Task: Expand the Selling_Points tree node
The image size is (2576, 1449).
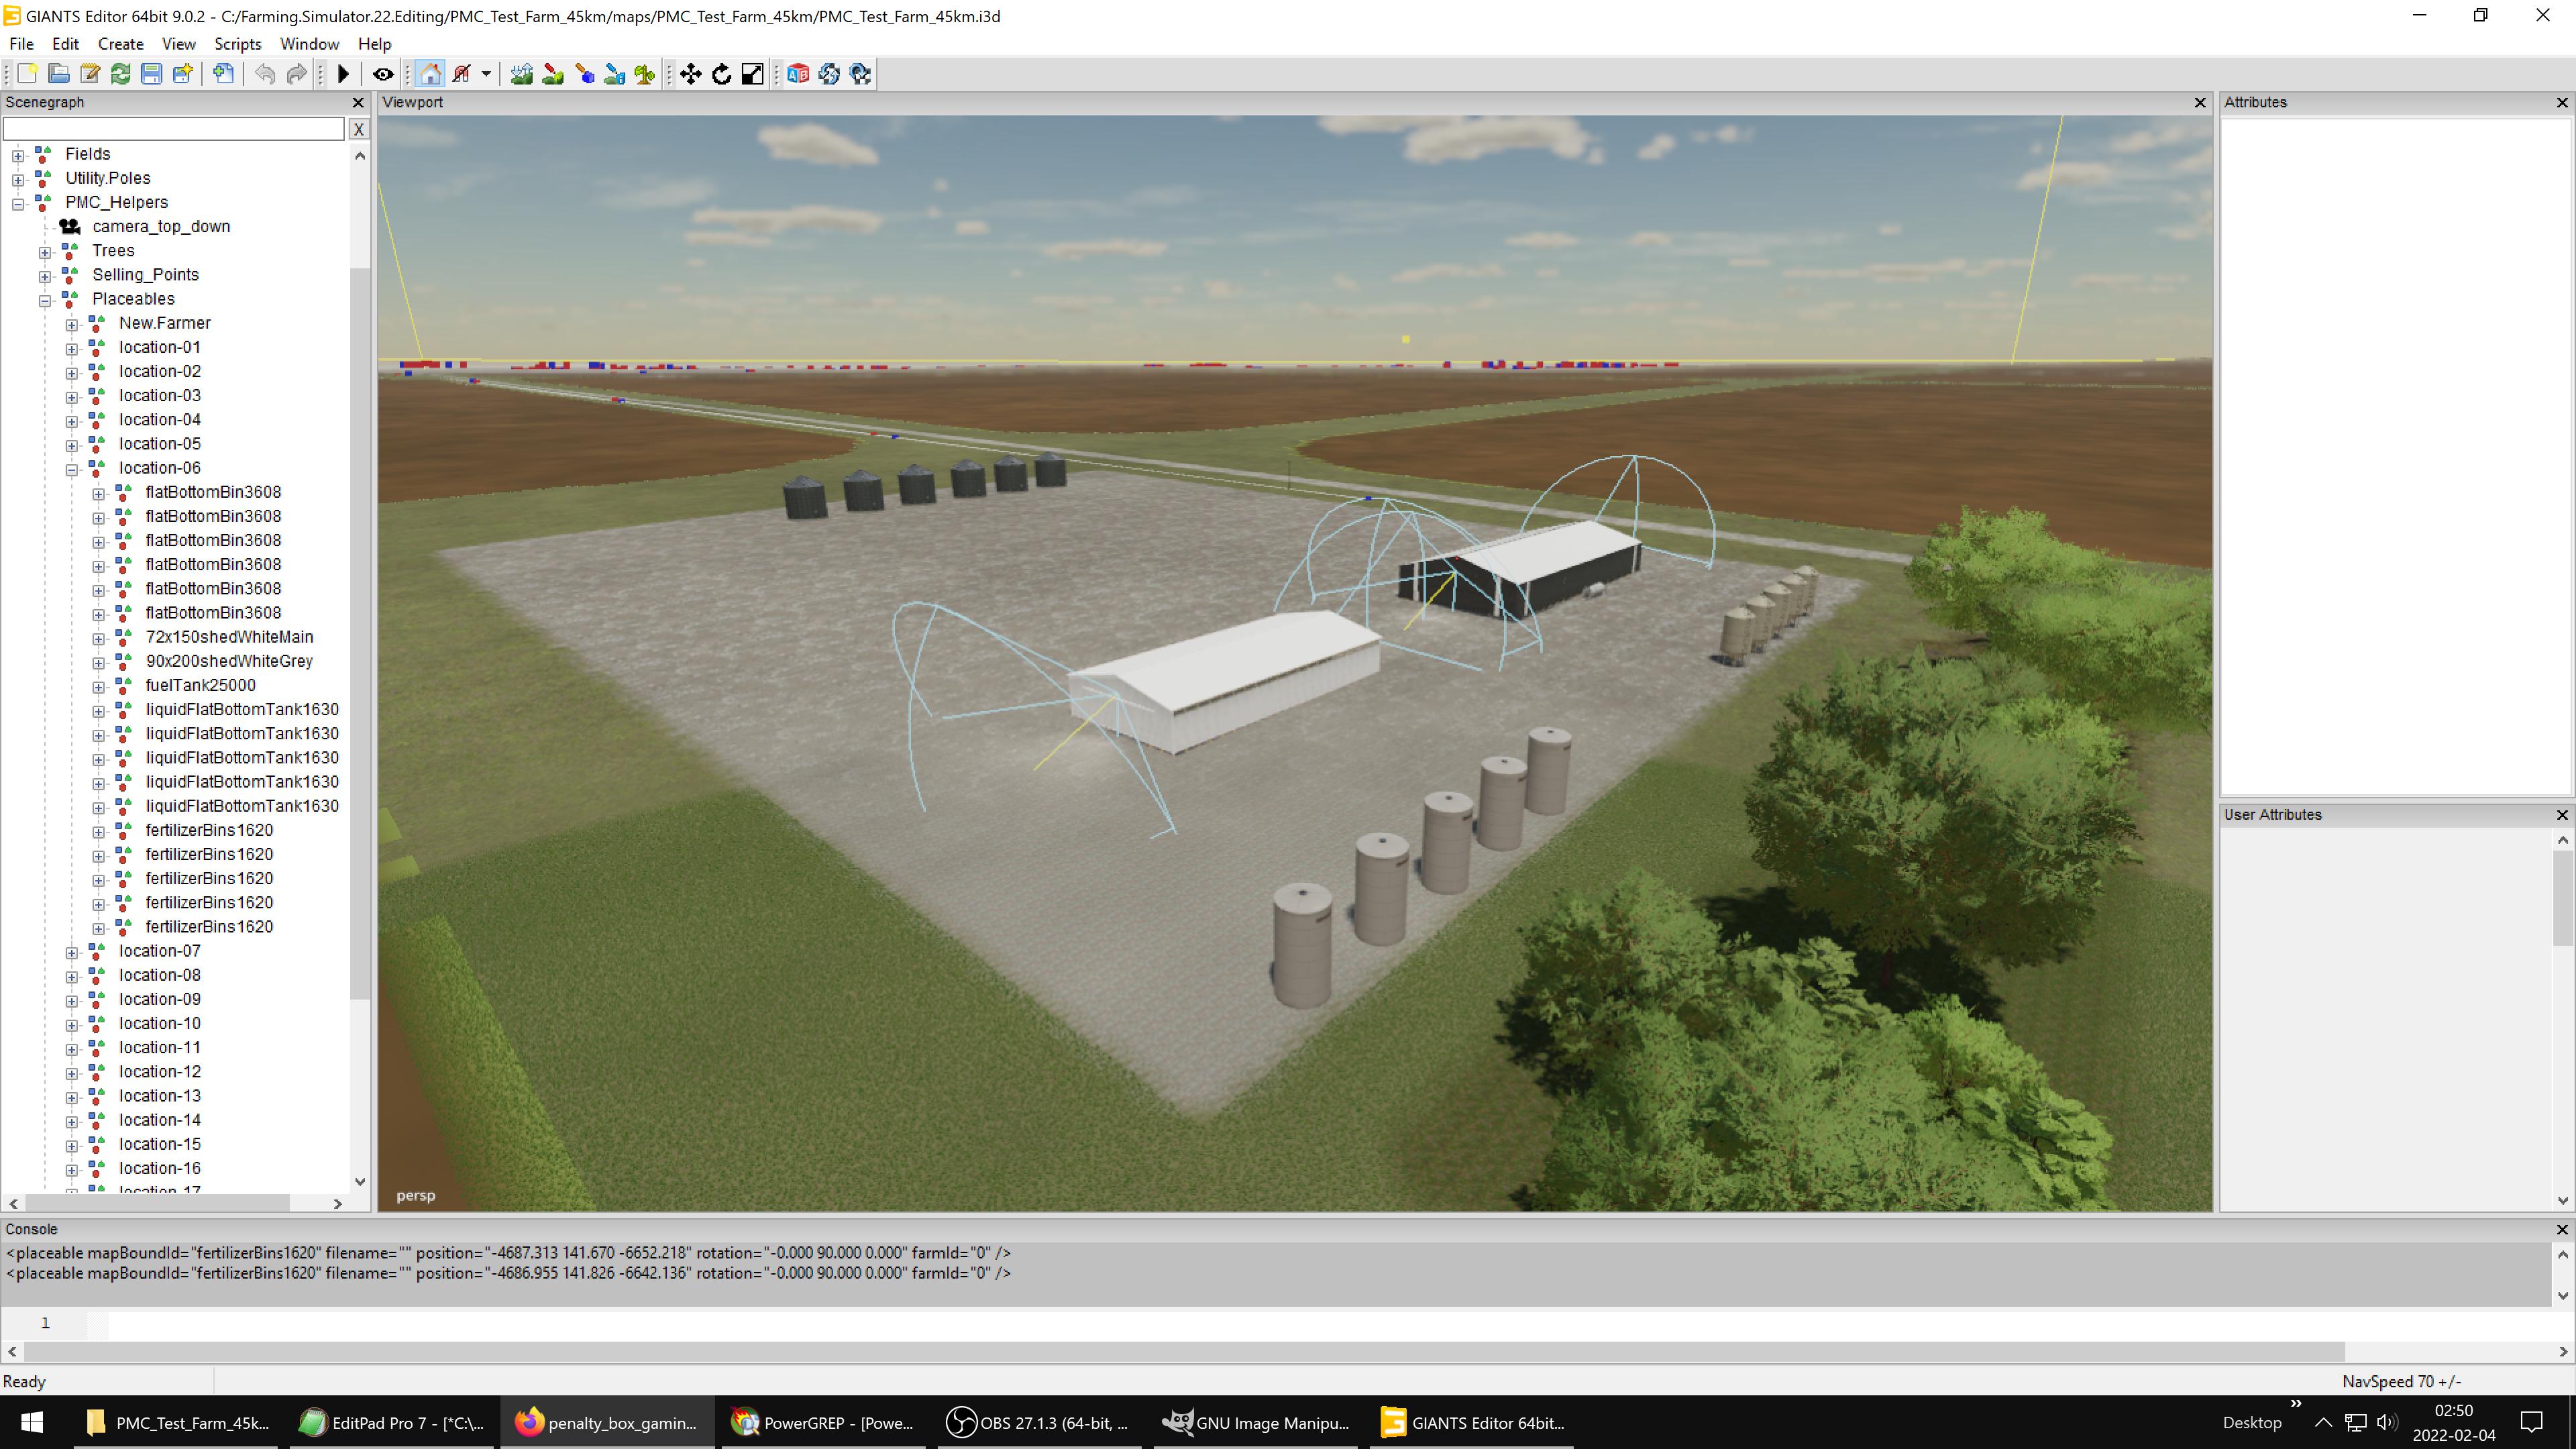Action: pos(45,276)
